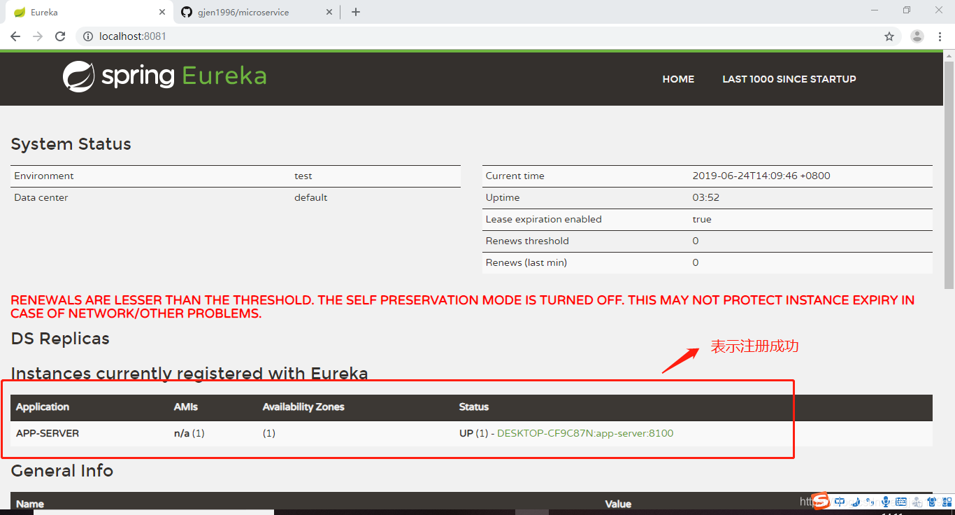Toggle the half-moon width icon in the Sogou bar
This screenshot has width=955, height=515.
pyautogui.click(x=856, y=502)
